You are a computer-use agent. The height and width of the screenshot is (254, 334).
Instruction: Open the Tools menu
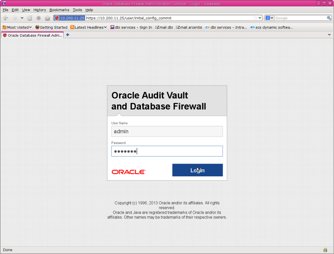[x=77, y=10]
